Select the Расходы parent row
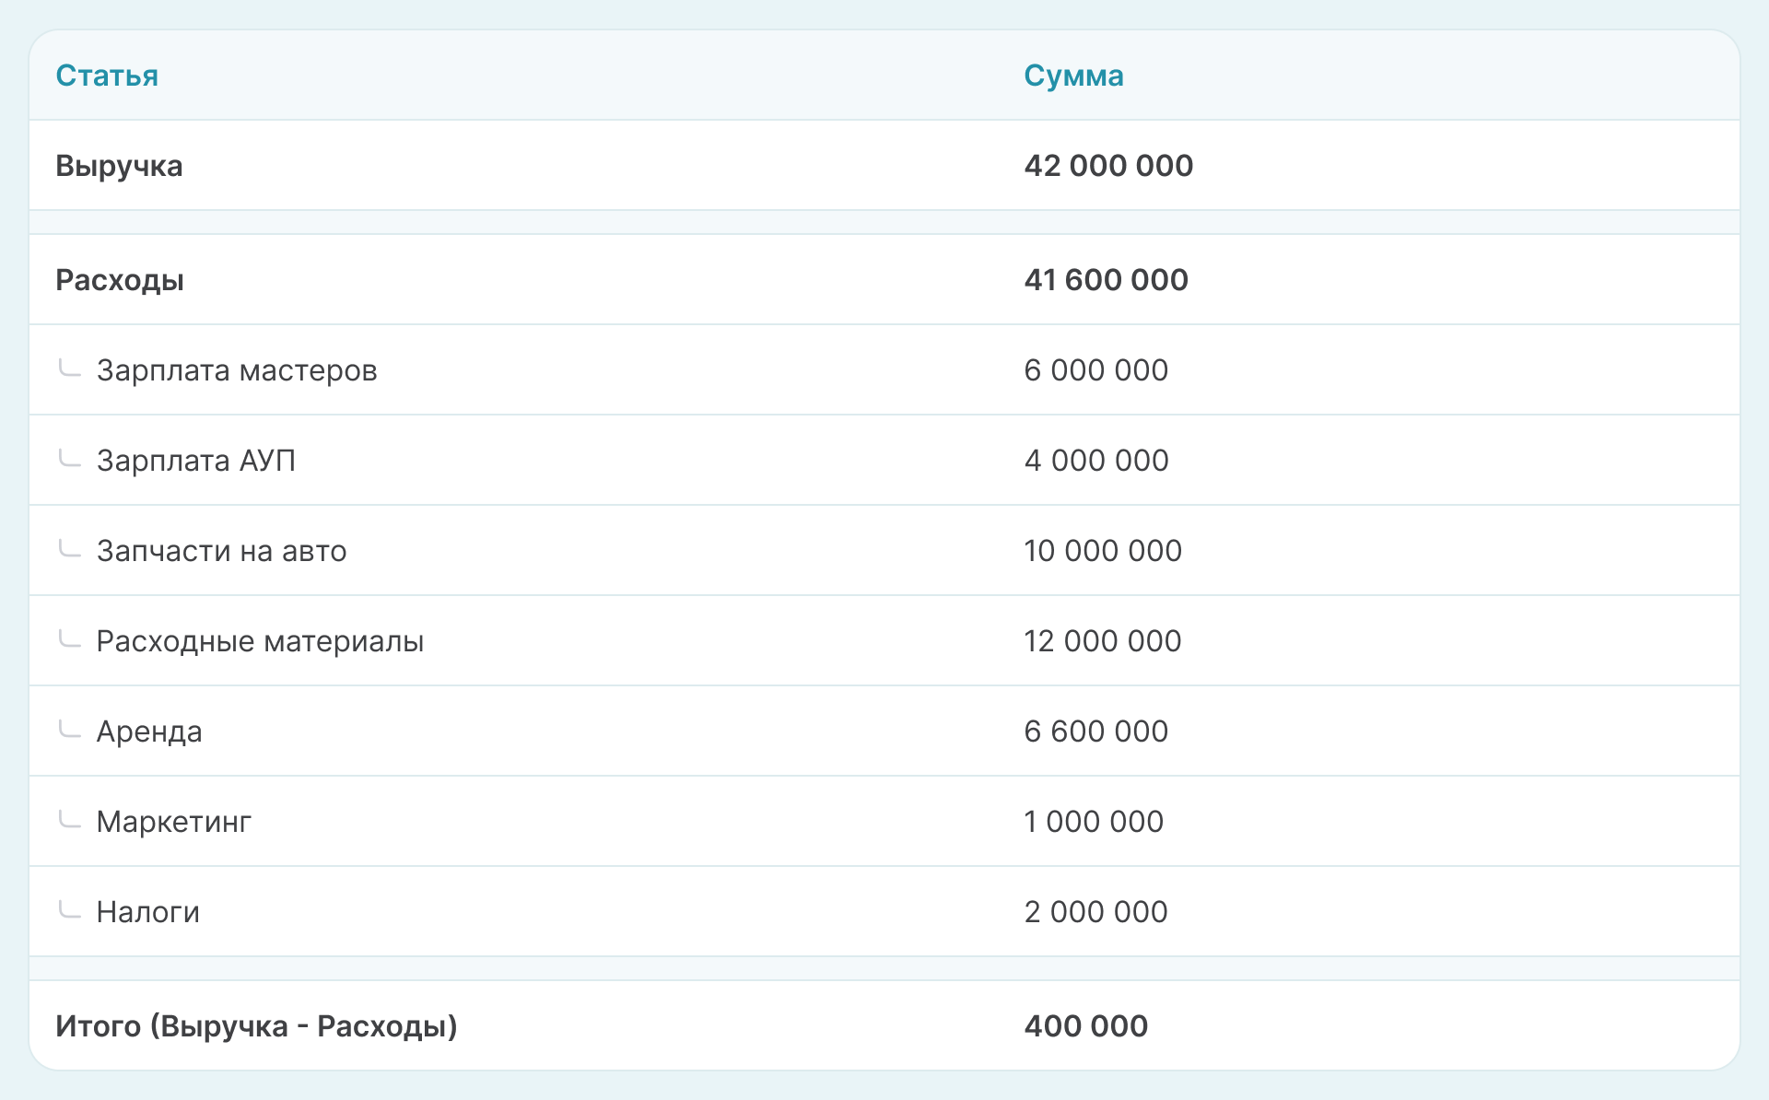1769x1100 pixels. tap(120, 280)
